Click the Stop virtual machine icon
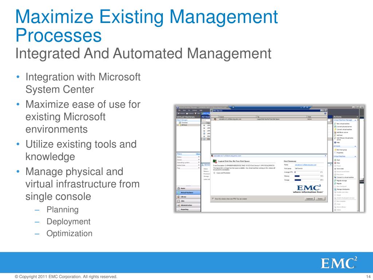The image size is (373, 280). coord(335,163)
